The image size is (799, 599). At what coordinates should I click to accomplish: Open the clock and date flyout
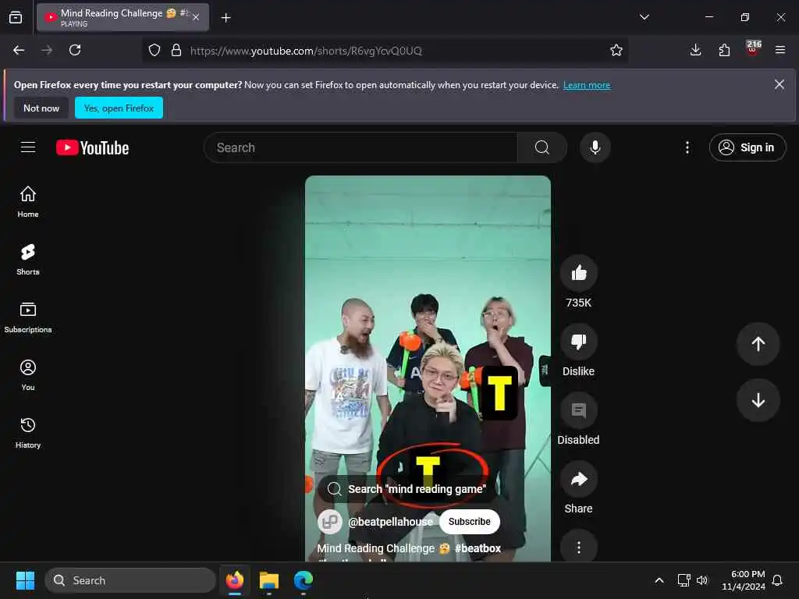tap(744, 580)
